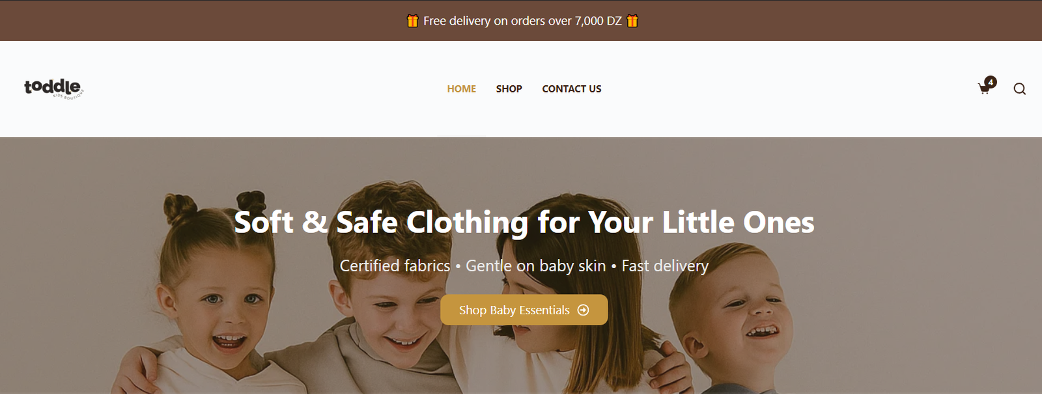Click the toddle logo
The image size is (1042, 395).
coord(54,89)
